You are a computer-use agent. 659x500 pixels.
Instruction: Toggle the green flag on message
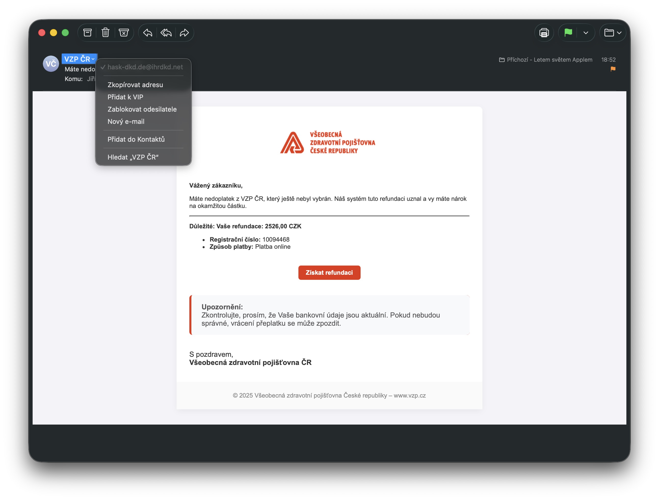[568, 32]
